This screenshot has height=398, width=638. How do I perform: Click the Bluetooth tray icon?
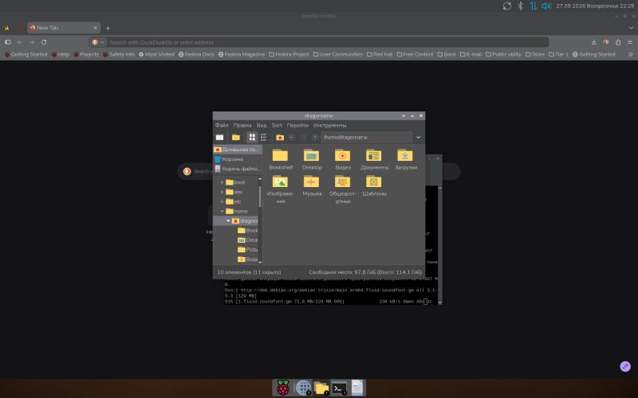click(x=520, y=6)
